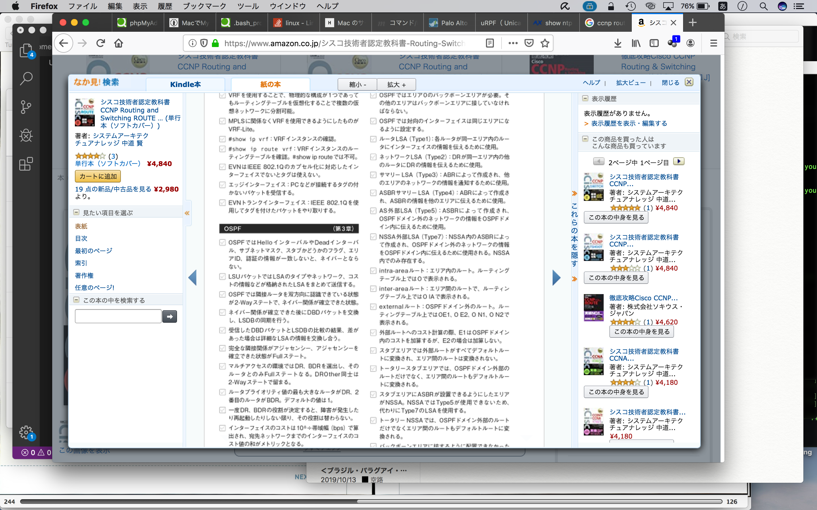Show next recommendations page arrow
Image resolution: width=817 pixels, height=510 pixels.
pyautogui.click(x=679, y=161)
